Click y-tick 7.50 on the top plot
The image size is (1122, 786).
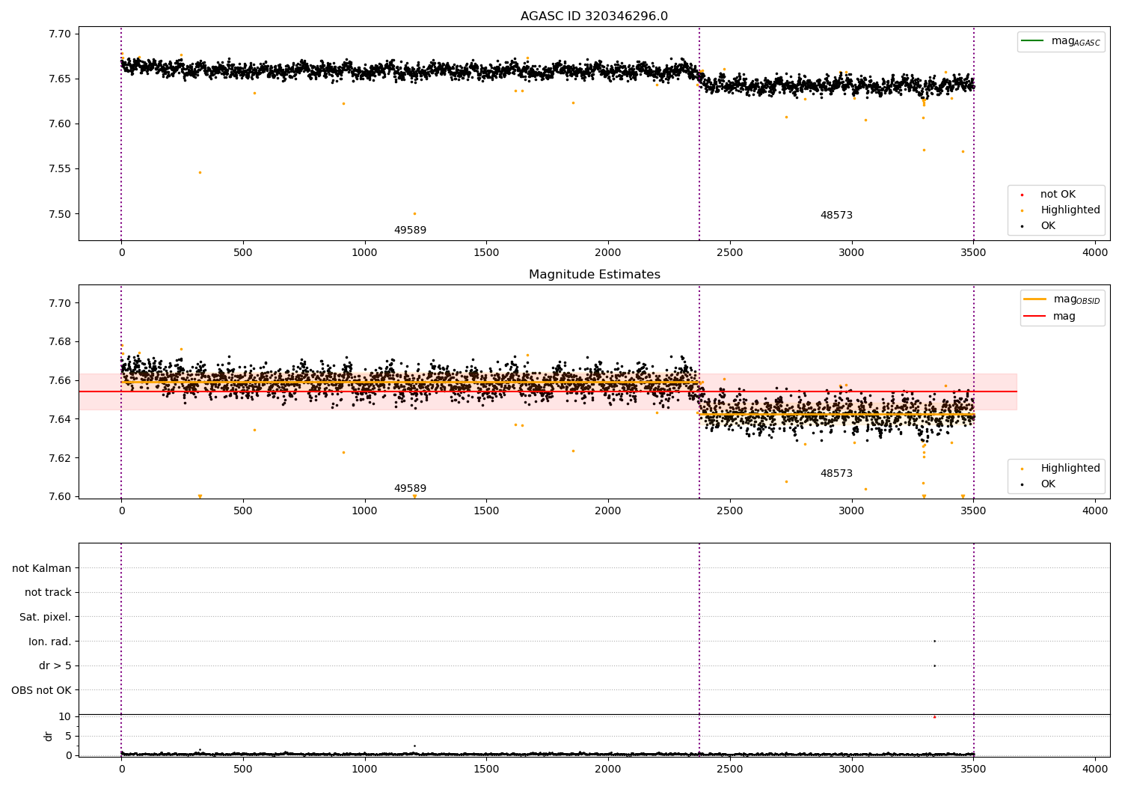[60, 214]
